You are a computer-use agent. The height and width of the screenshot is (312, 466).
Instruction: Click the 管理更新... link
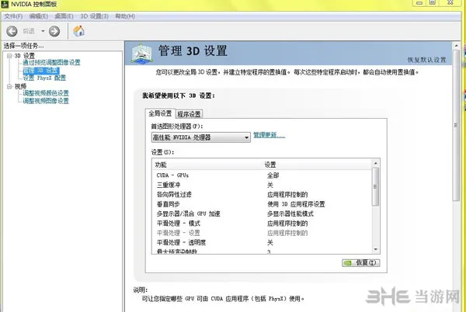[x=270, y=135]
